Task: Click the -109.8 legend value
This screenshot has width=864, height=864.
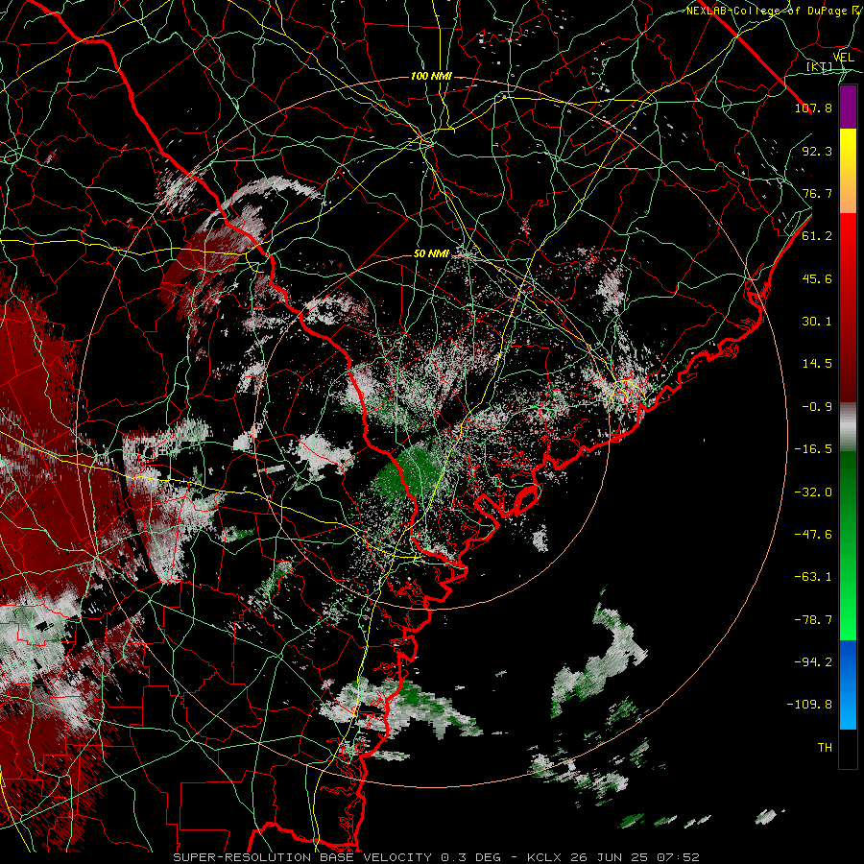Action: 809,705
